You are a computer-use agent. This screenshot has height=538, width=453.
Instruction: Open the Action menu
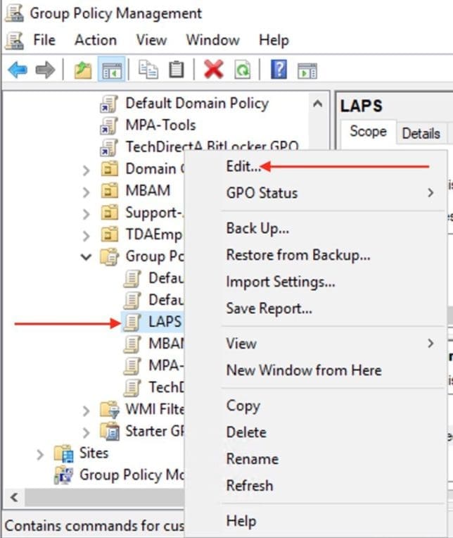pos(96,40)
